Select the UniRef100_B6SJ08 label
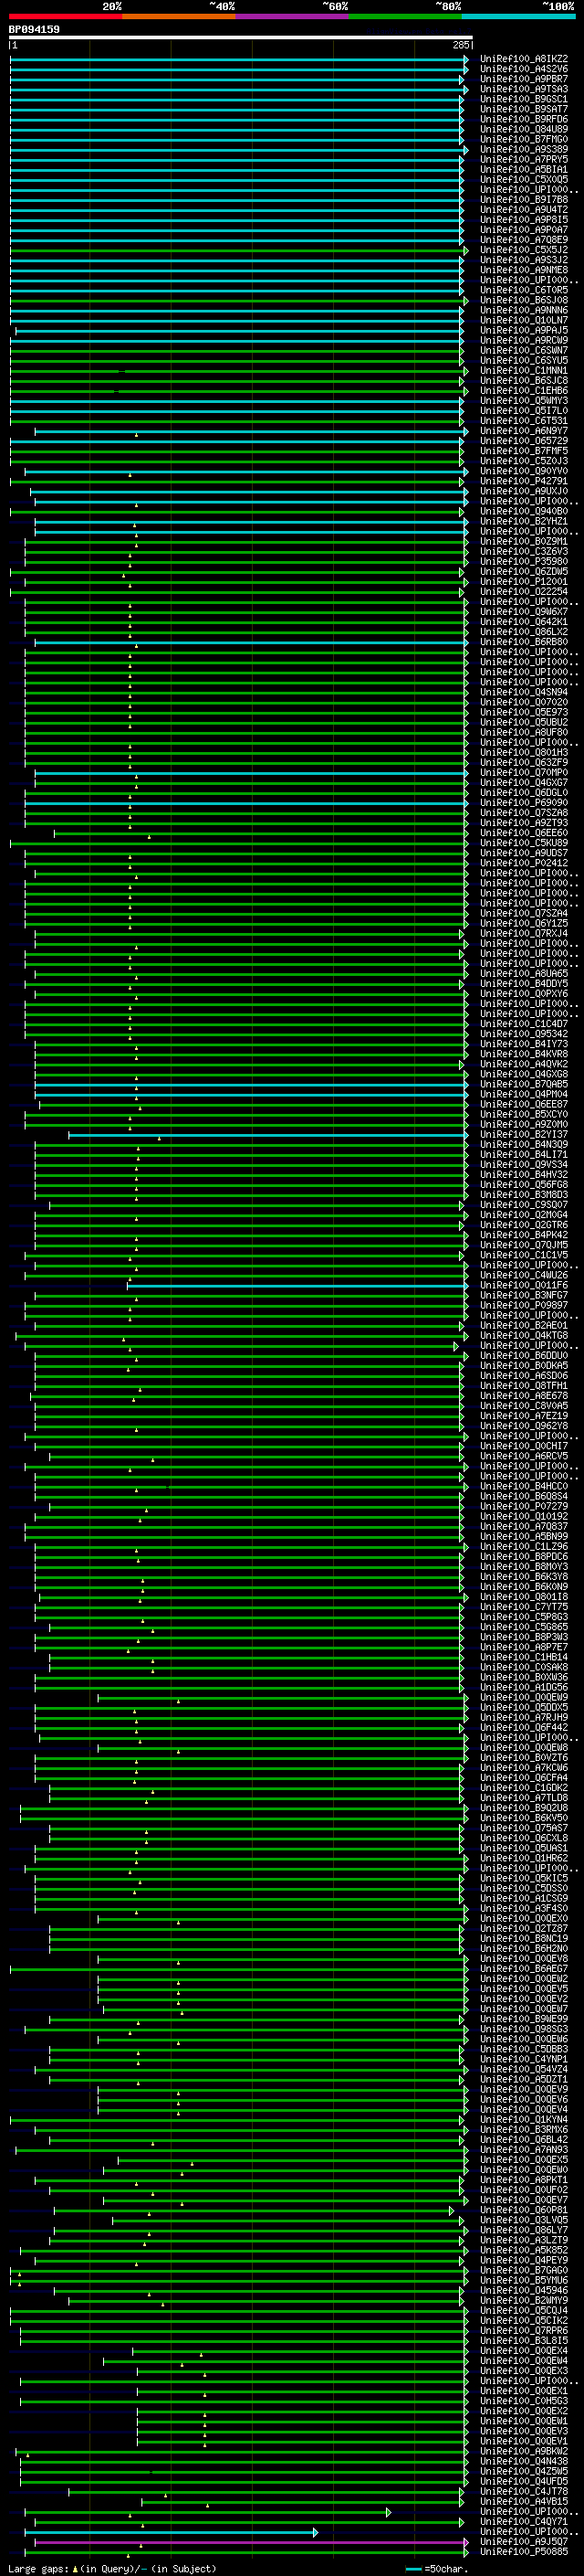584x2576 pixels. click(523, 300)
